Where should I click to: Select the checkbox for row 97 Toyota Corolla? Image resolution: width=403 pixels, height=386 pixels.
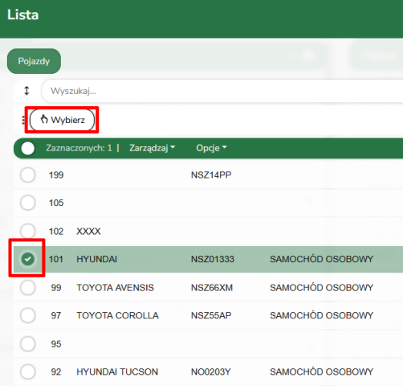click(x=28, y=315)
